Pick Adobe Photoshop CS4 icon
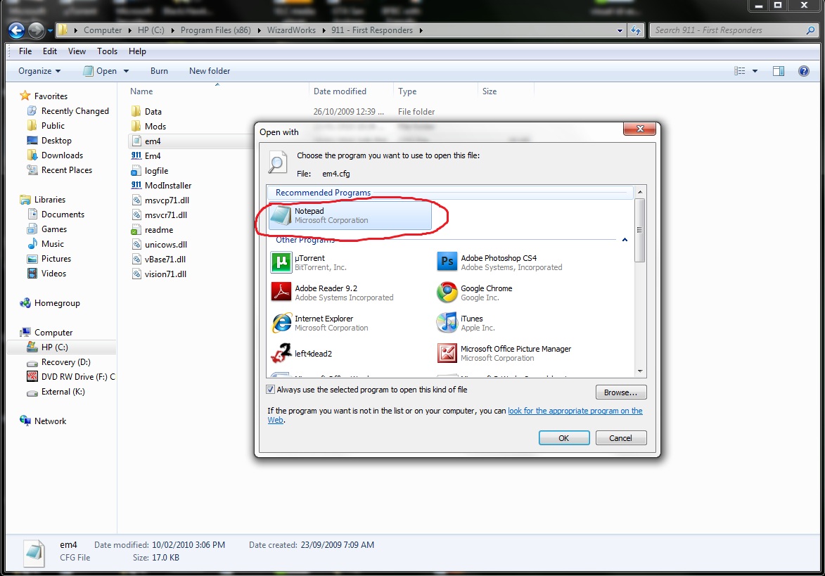This screenshot has width=825, height=576. click(x=447, y=262)
